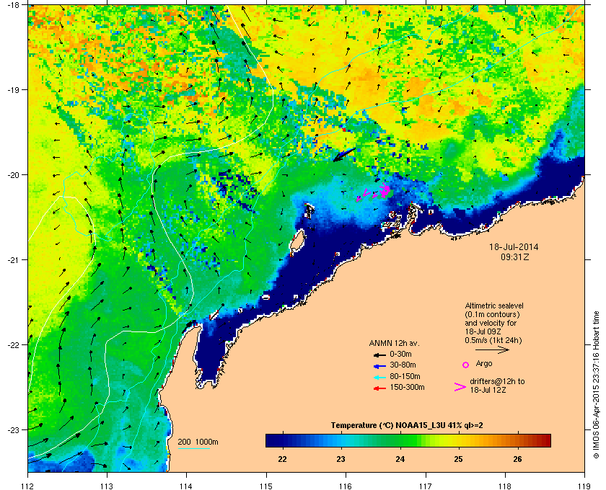Click the longitude axis label 112
Screen dimensions: 606x490
click(x=28, y=486)
